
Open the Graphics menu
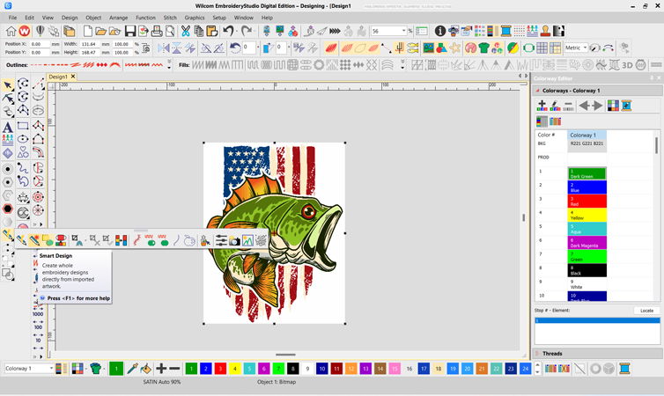click(x=195, y=18)
